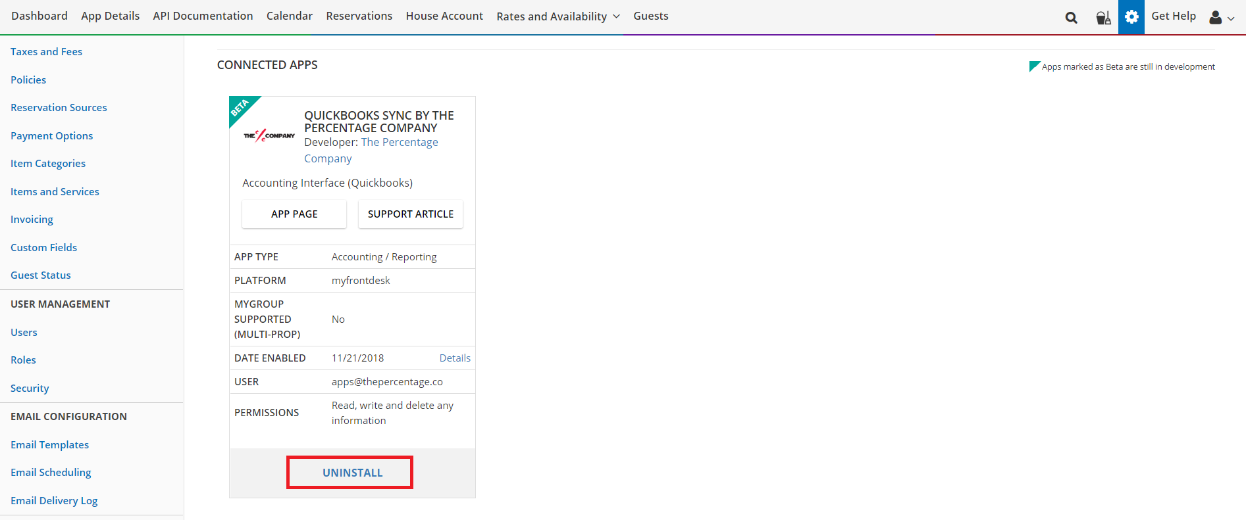
Task: Open API Documentation page
Action: pos(203,16)
